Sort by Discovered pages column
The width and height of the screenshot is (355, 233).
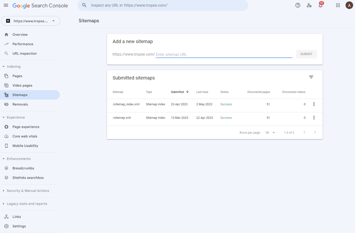tap(259, 92)
